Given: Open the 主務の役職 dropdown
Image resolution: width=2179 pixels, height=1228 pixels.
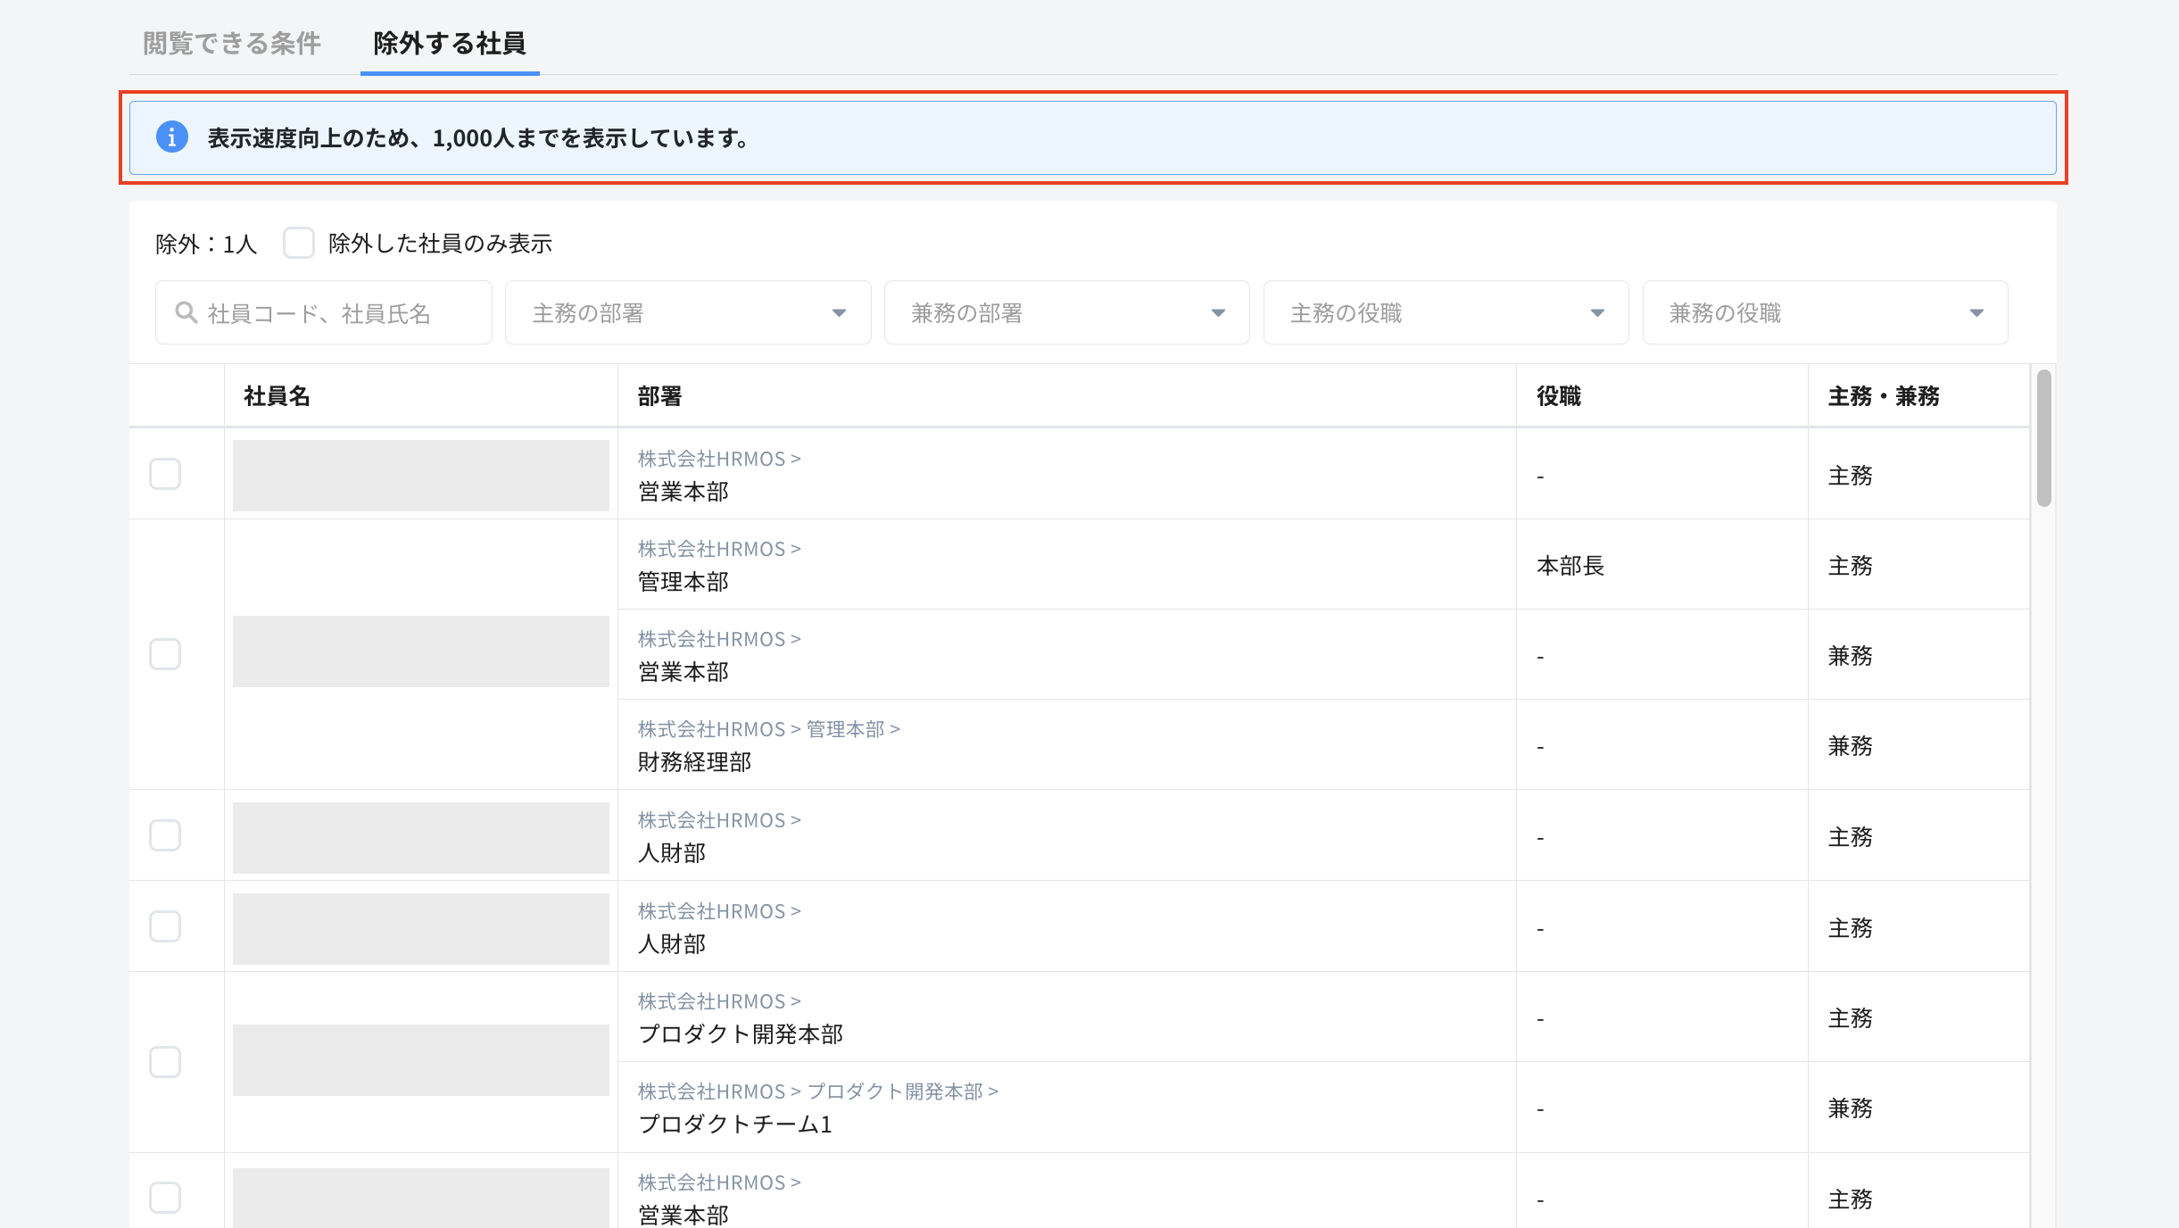Looking at the screenshot, I should tap(1446, 312).
